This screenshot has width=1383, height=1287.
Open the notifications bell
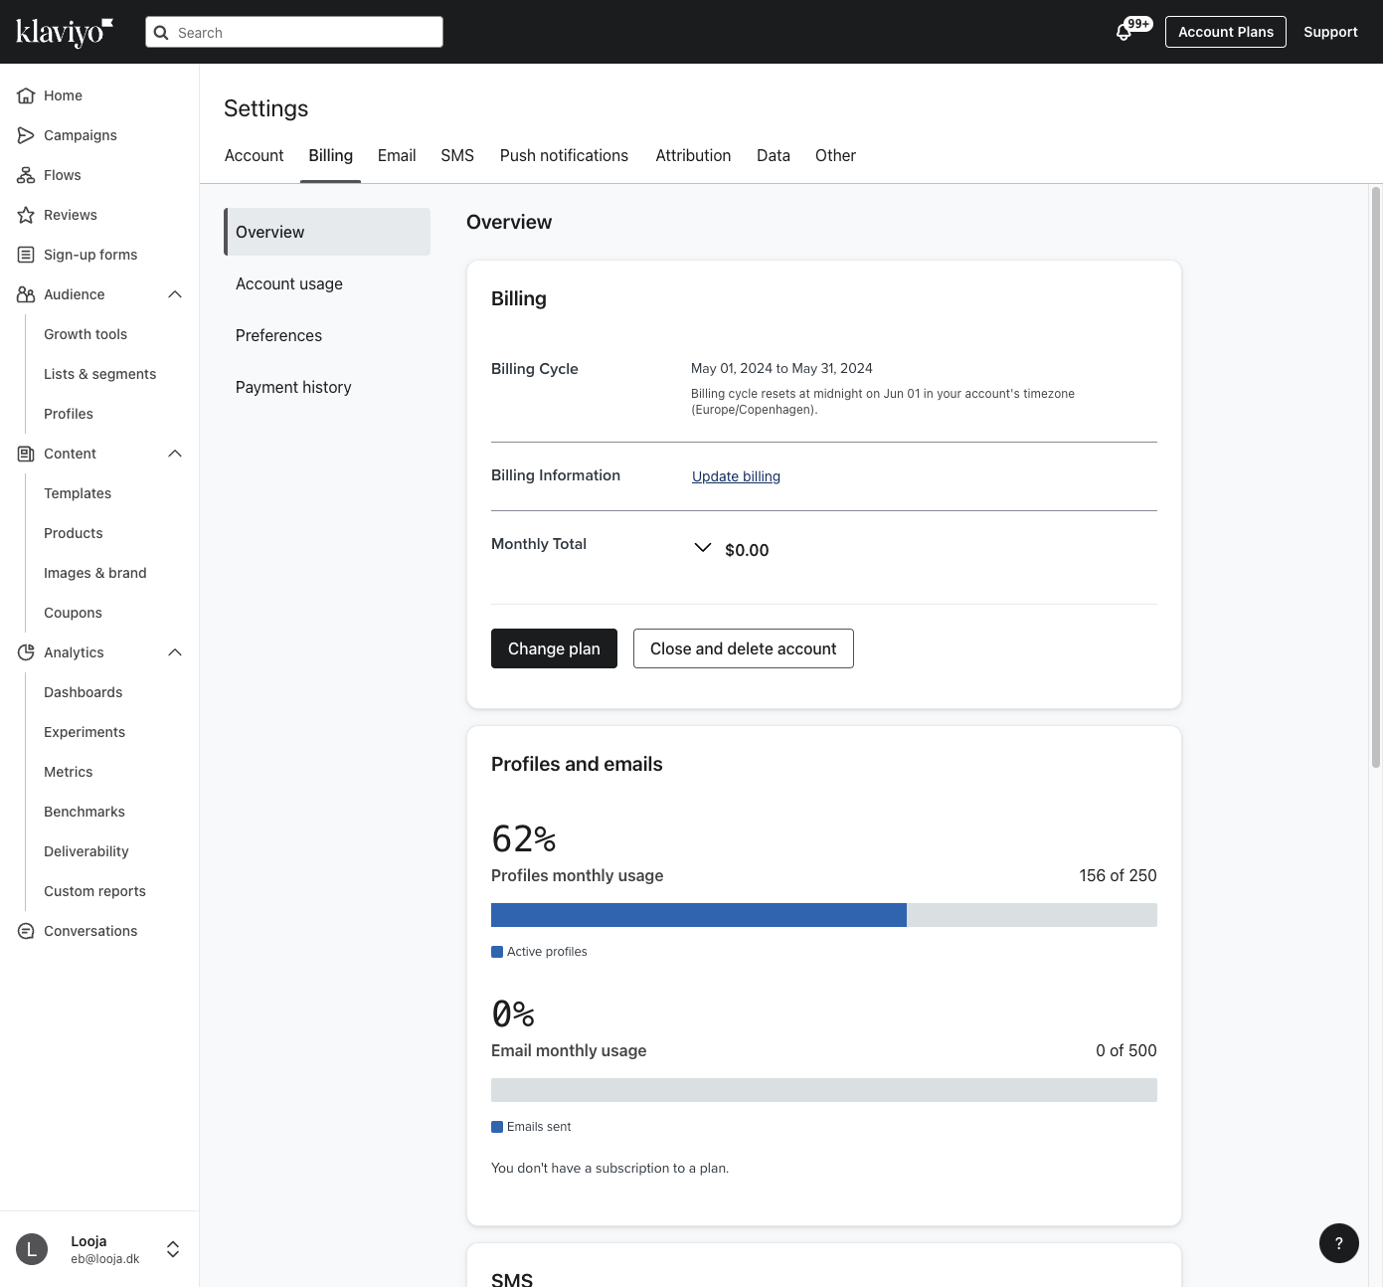pyautogui.click(x=1124, y=32)
